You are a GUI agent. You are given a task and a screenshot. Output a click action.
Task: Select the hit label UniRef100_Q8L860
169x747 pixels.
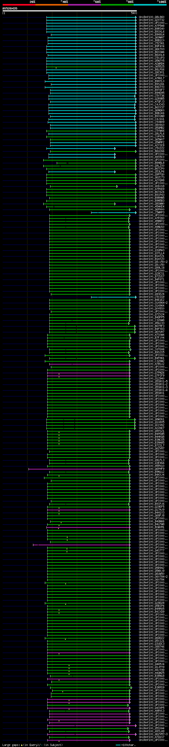click(x=152, y=17)
